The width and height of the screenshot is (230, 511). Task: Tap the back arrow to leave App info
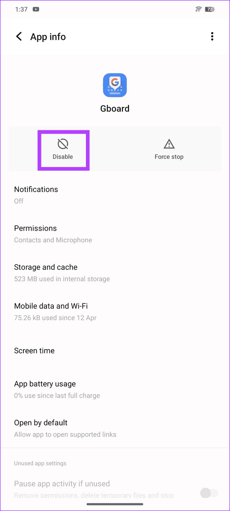[x=19, y=36]
